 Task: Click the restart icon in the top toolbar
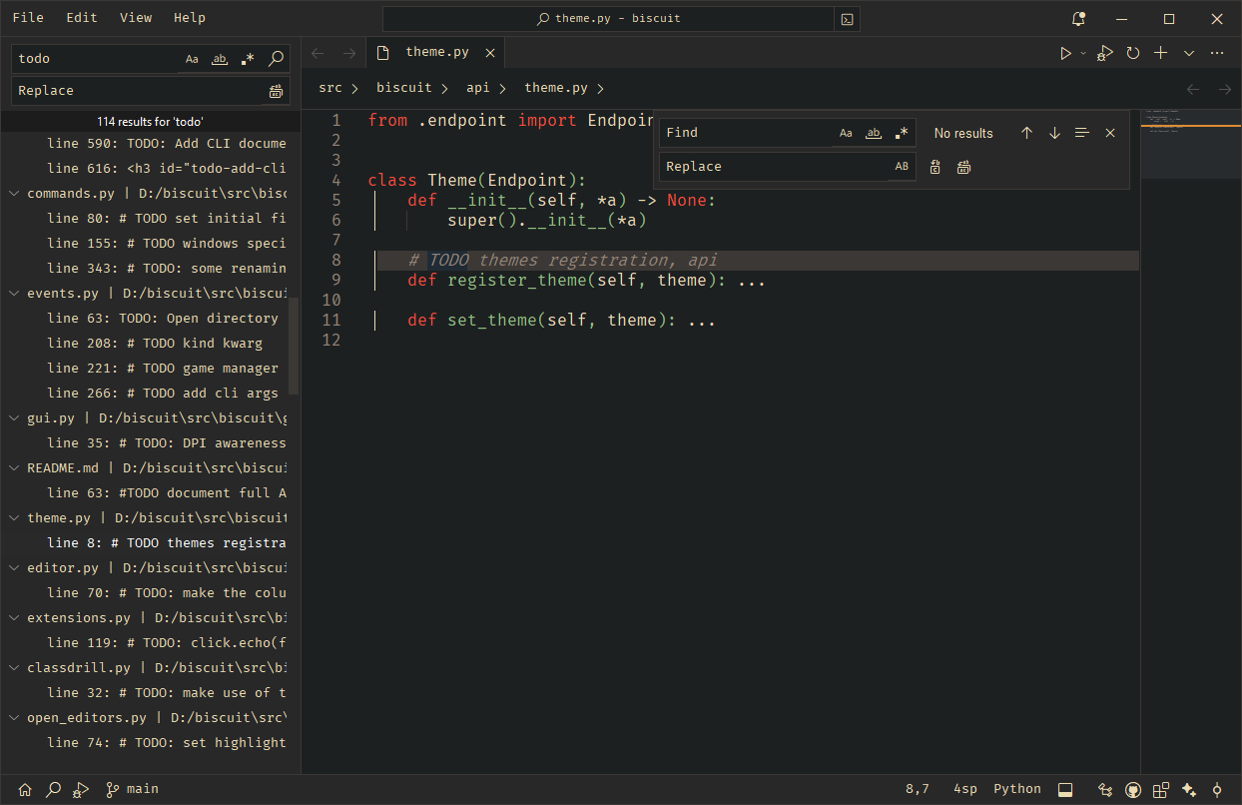(x=1132, y=53)
